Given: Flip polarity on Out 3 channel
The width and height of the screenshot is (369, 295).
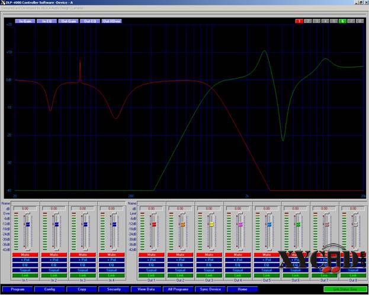Looking at the screenshot, I should [209, 260].
